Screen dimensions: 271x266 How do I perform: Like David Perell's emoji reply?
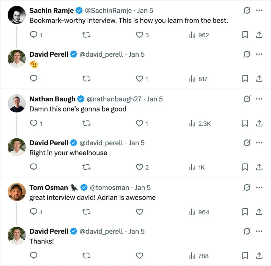pyautogui.click(x=139, y=79)
